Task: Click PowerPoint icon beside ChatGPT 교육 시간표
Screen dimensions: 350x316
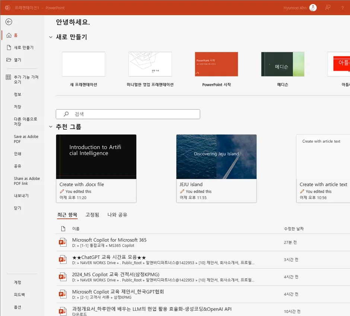Action: [63, 259]
